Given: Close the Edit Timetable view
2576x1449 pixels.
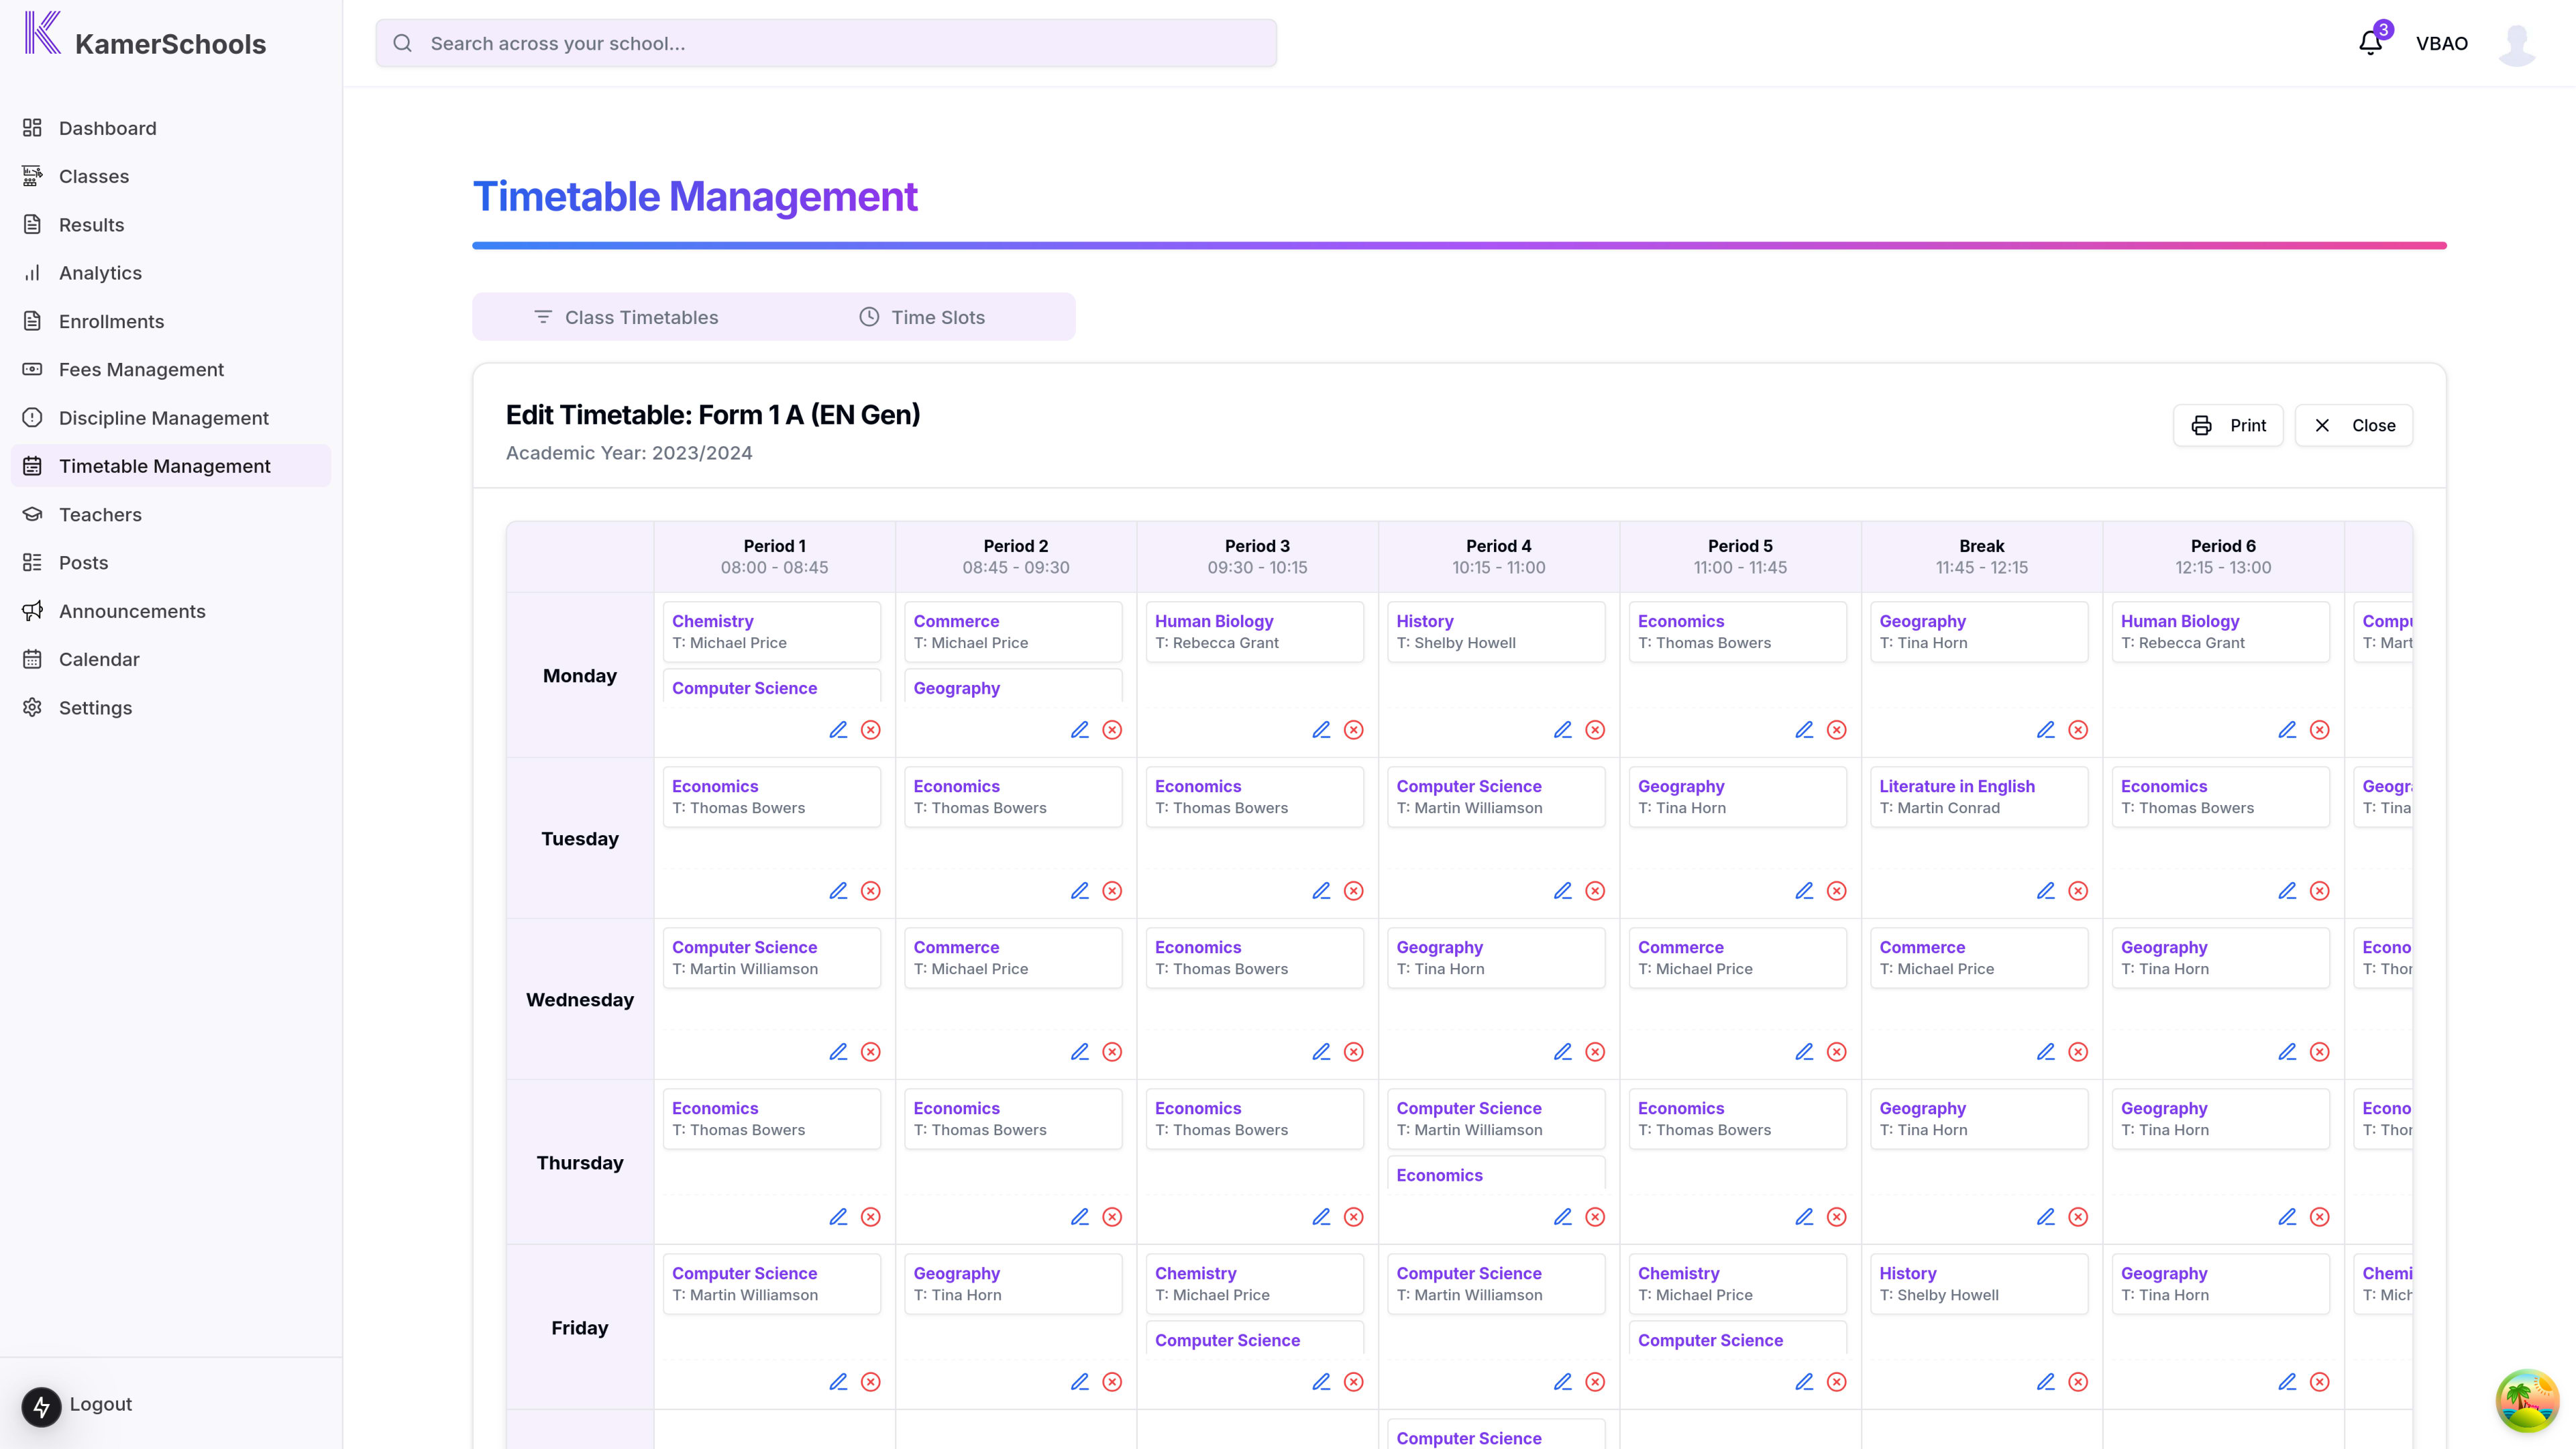Looking at the screenshot, I should tap(2354, 425).
